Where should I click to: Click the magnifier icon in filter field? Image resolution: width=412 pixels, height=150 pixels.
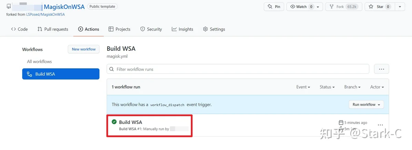[x=112, y=69]
